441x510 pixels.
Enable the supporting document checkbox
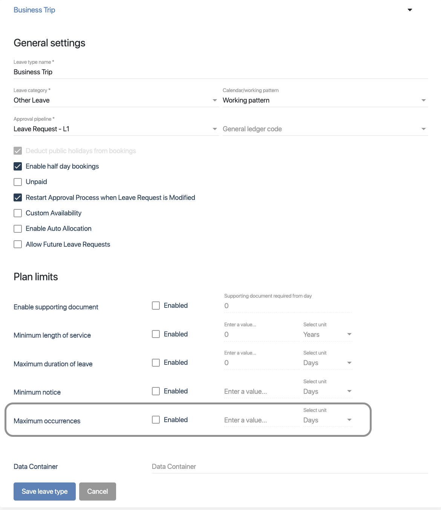point(156,306)
